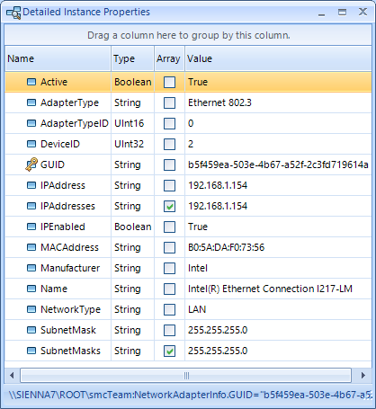
Task: Click the Boolean type in IPEnabled row
Action: pos(133,227)
